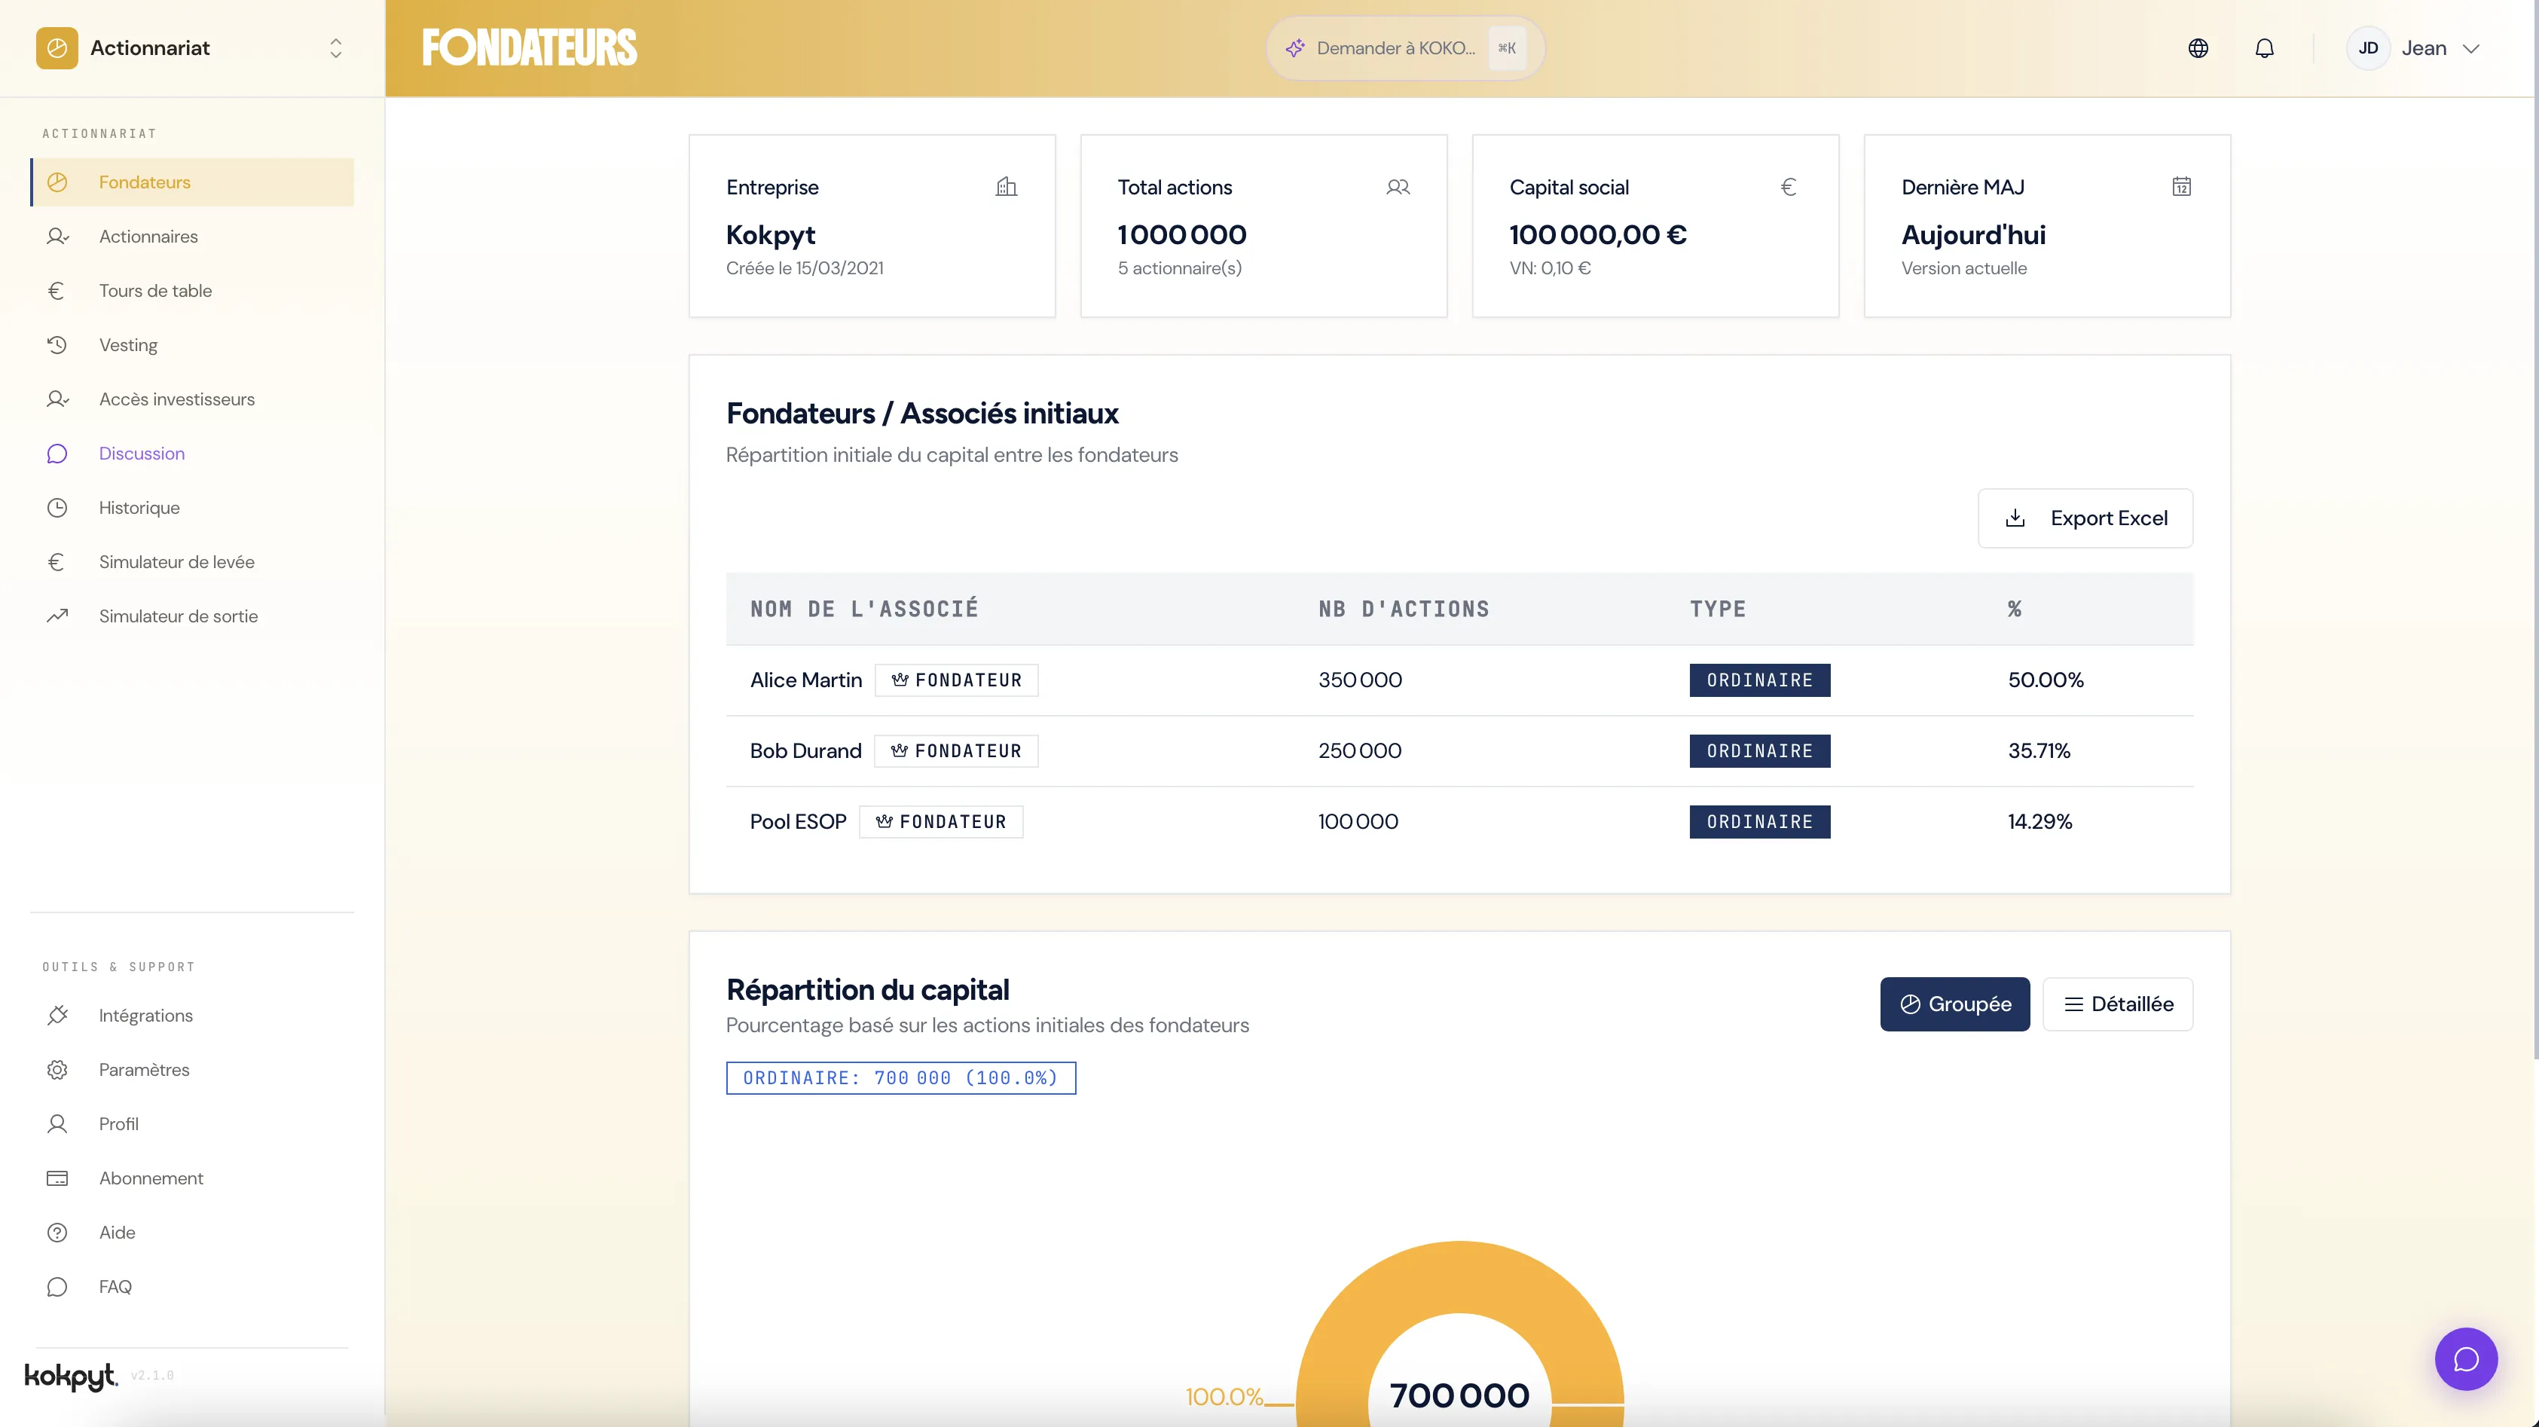Click the ORDINAIRE: 700 000 legend chip
2539x1427 pixels.
(x=901, y=1078)
